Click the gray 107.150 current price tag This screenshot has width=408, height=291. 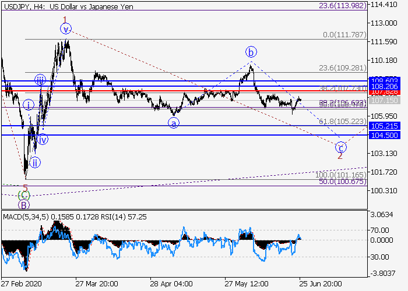click(x=384, y=101)
